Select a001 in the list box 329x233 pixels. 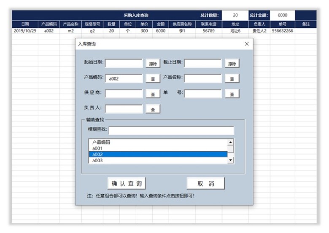(x=158, y=148)
